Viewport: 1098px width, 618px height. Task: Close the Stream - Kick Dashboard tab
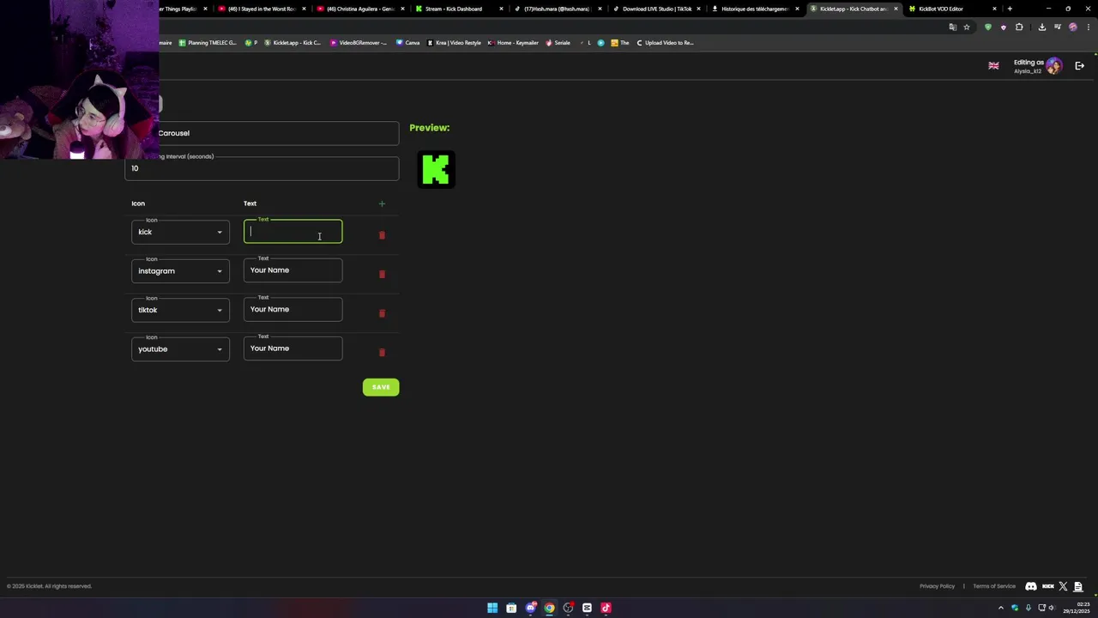[501, 9]
